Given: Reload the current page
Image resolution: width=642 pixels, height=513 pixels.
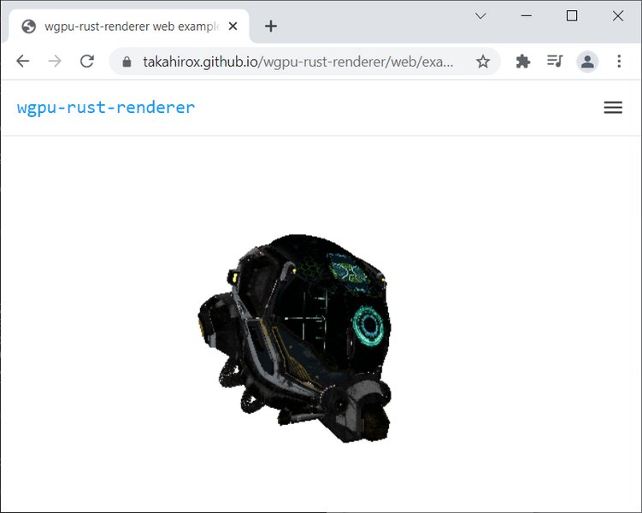Looking at the screenshot, I should click(x=87, y=62).
